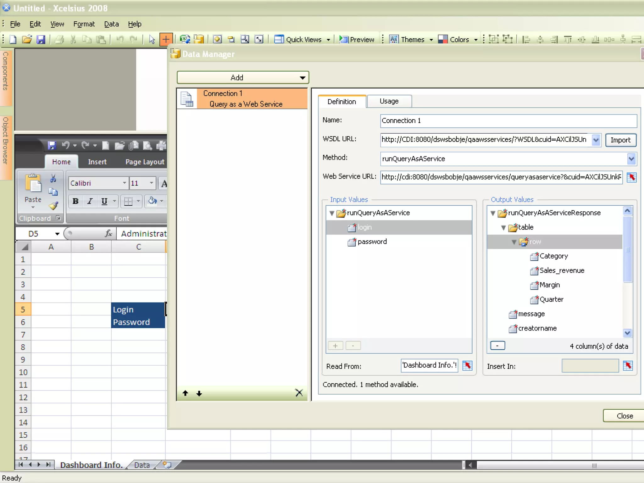Click the Align Left icon in Xcelsius toolbar
Screen dimensions: 644x483
(526, 39)
